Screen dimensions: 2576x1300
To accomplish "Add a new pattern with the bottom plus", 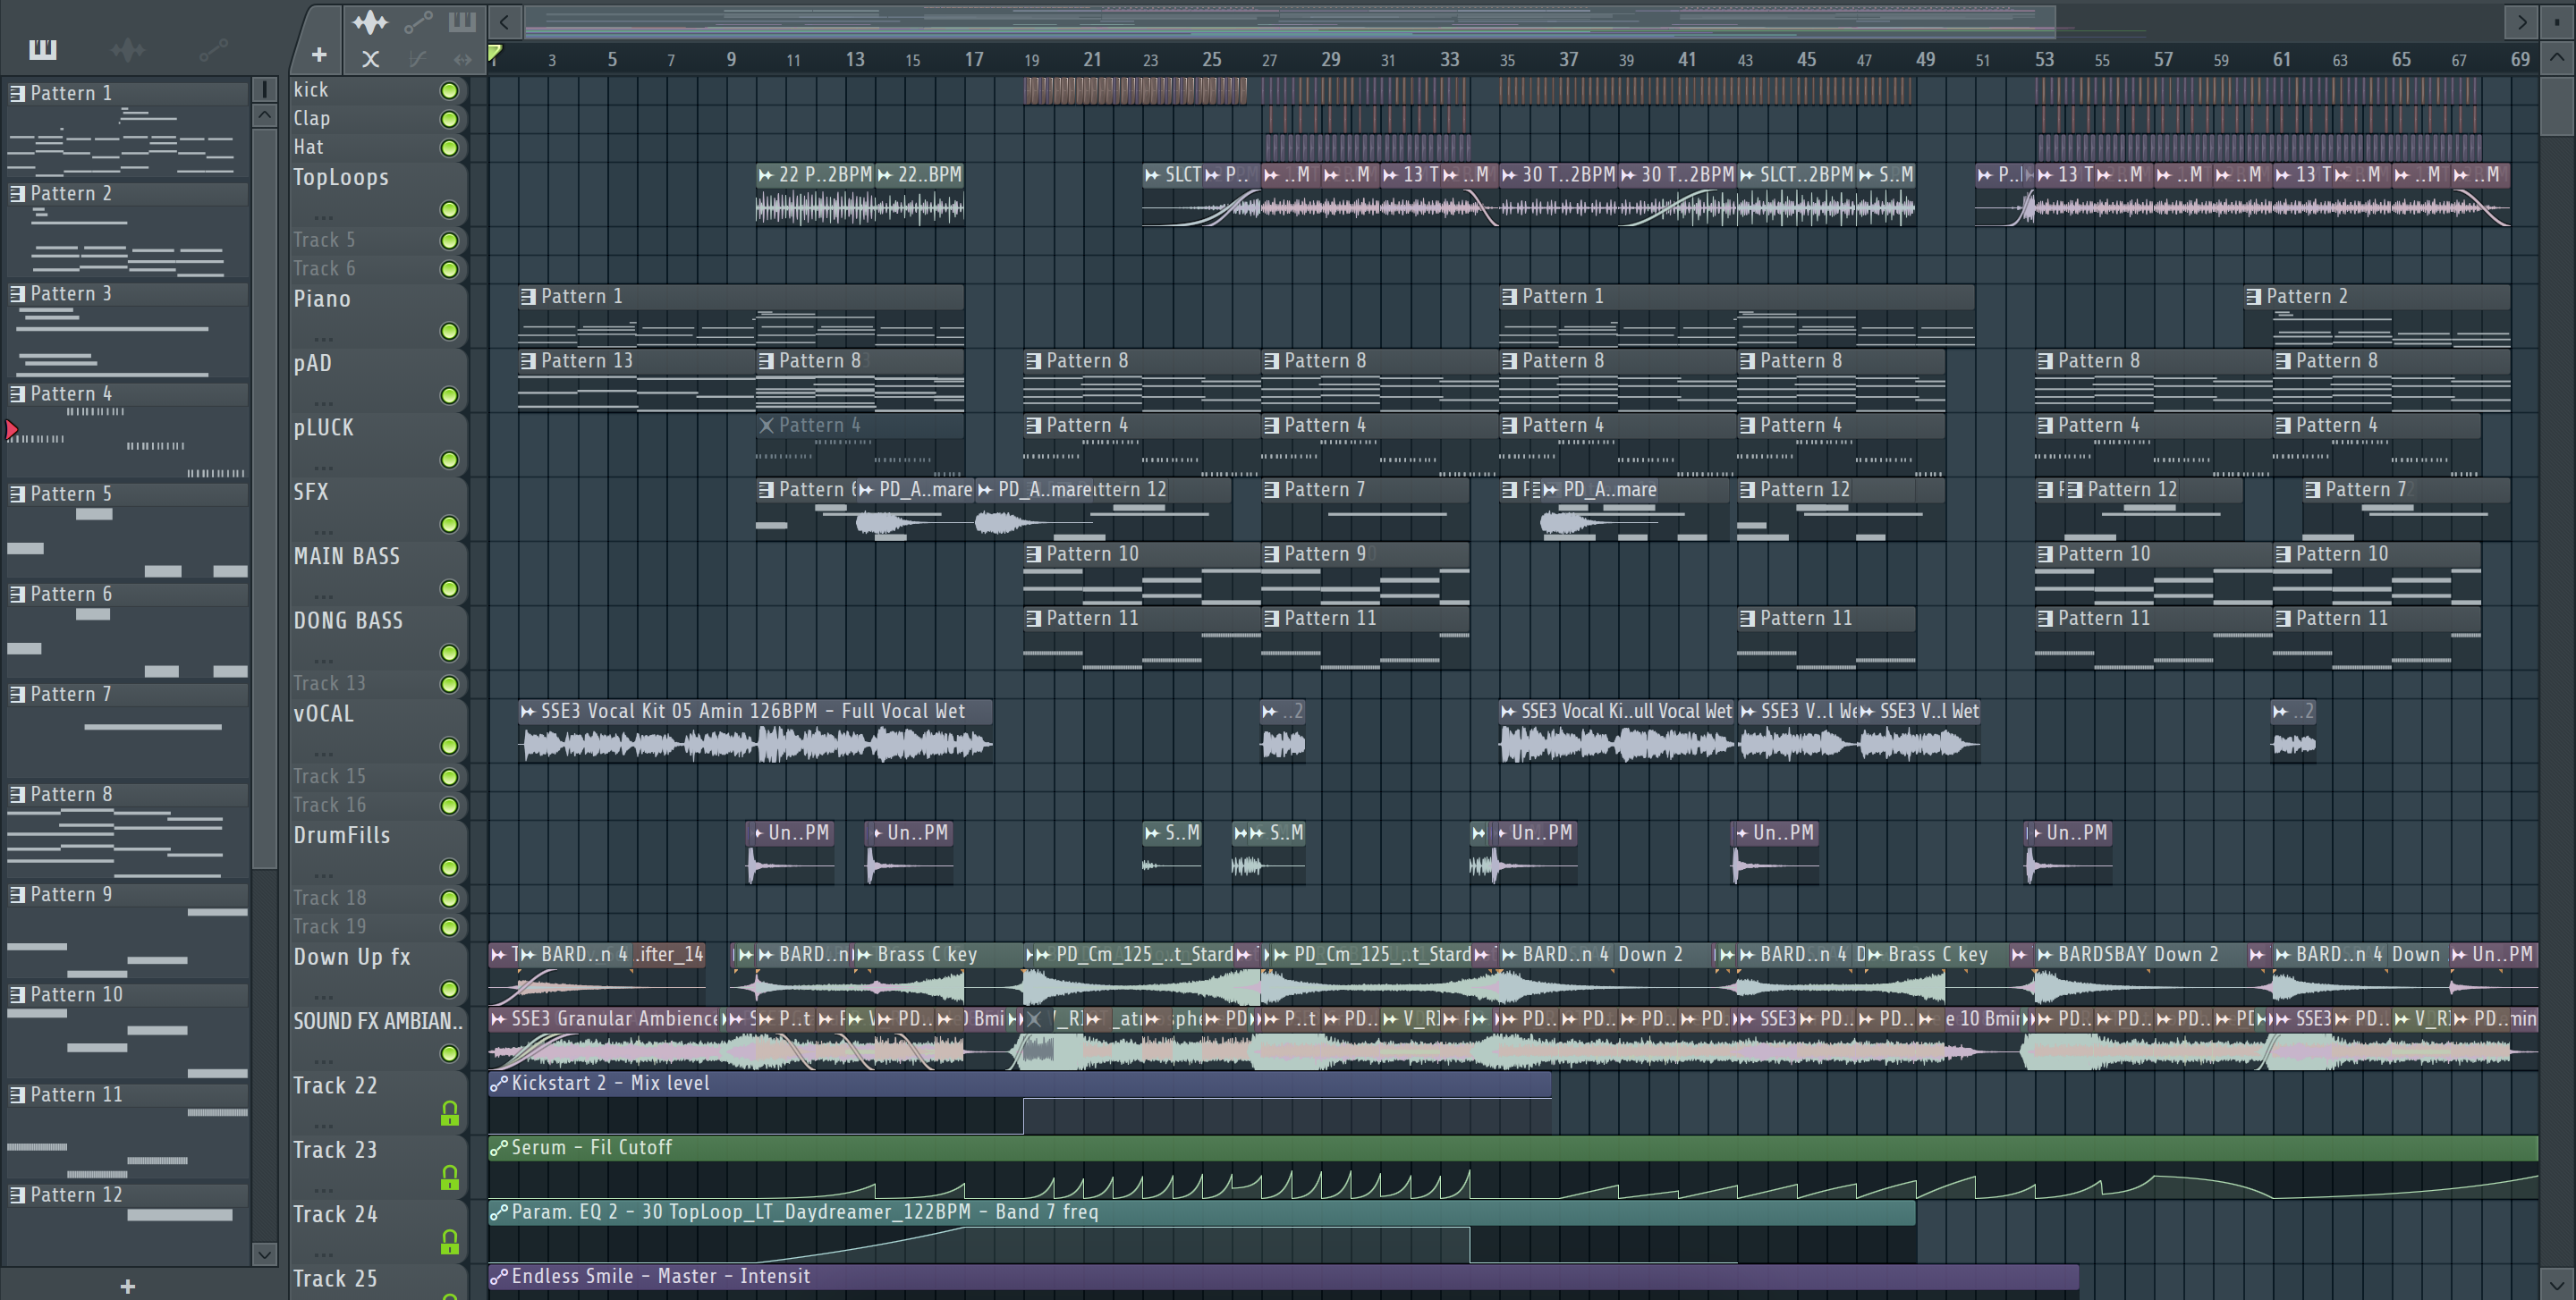I will pos(127,1286).
